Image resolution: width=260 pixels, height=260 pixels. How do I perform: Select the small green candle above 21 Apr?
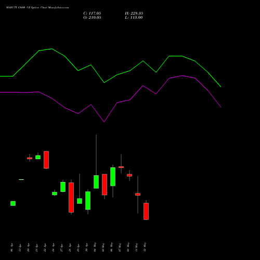[x=38, y=157]
